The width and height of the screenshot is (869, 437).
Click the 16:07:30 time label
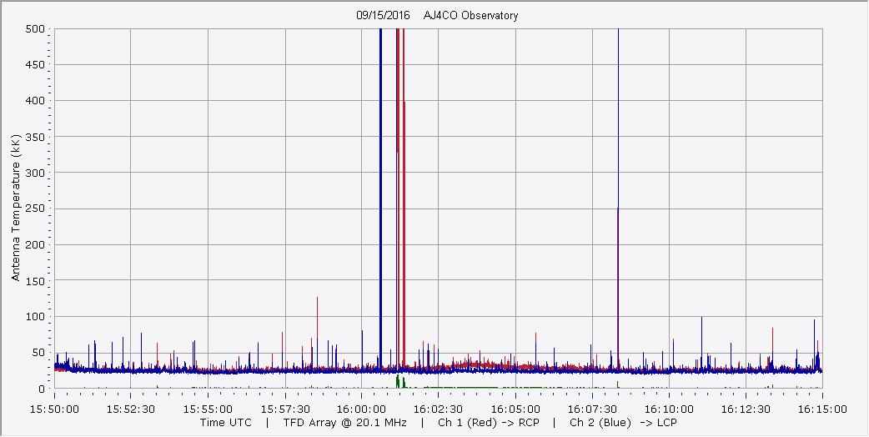(592, 409)
